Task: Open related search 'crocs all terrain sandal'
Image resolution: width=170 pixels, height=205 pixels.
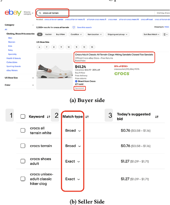Action: [x=54, y=20]
